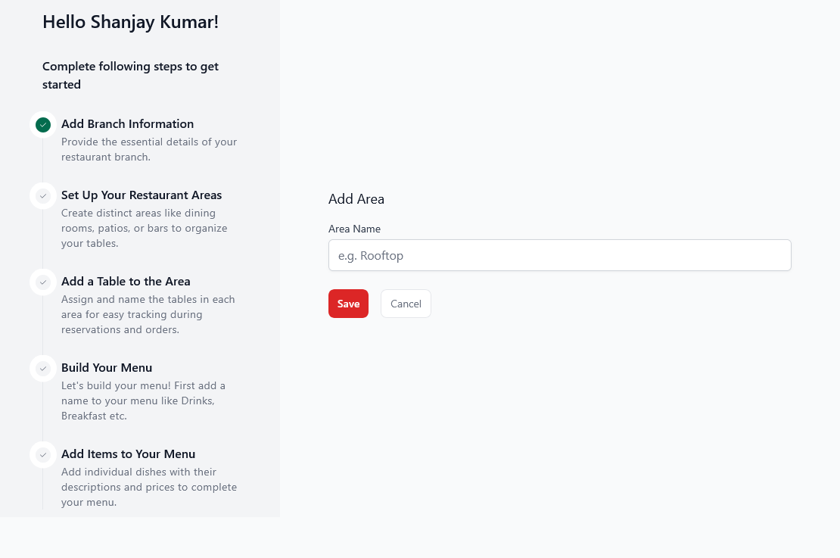This screenshot has height=558, width=840.
Task: Click the completed step icon at the top of the checklist
Action: [x=43, y=124]
